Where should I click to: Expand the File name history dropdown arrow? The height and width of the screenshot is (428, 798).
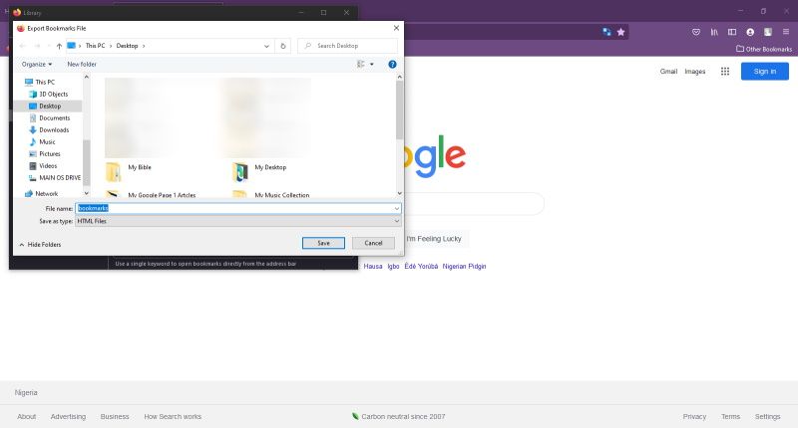(x=396, y=208)
